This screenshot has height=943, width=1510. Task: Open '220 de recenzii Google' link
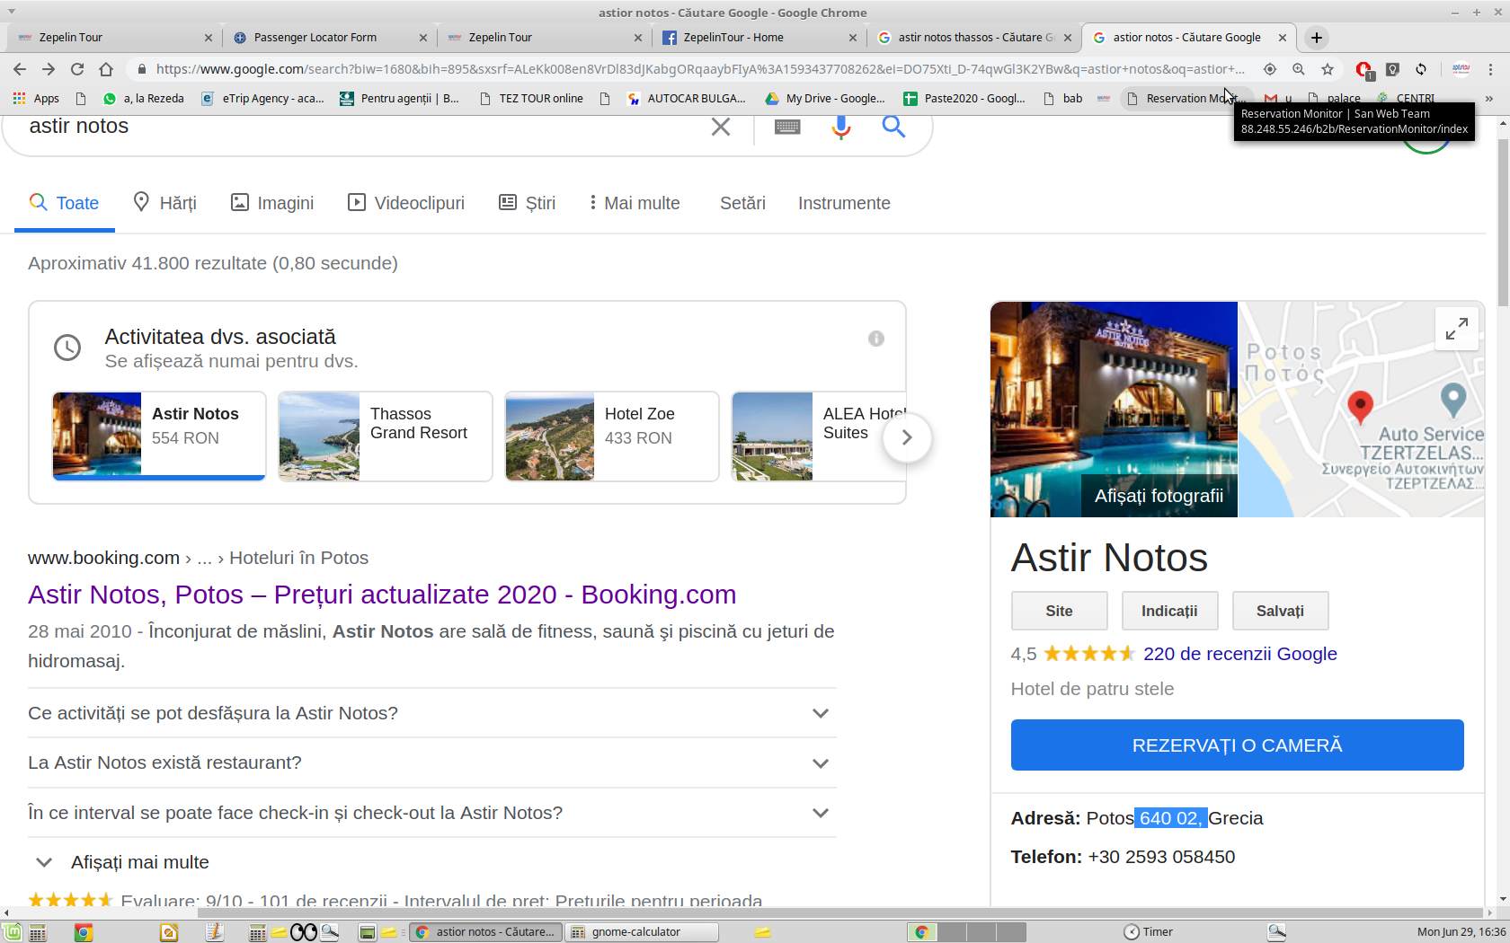1239,654
